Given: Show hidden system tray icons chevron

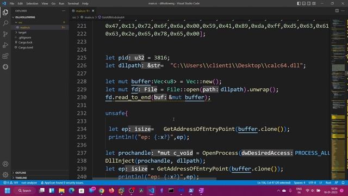Looking at the screenshot, I should [278, 191].
